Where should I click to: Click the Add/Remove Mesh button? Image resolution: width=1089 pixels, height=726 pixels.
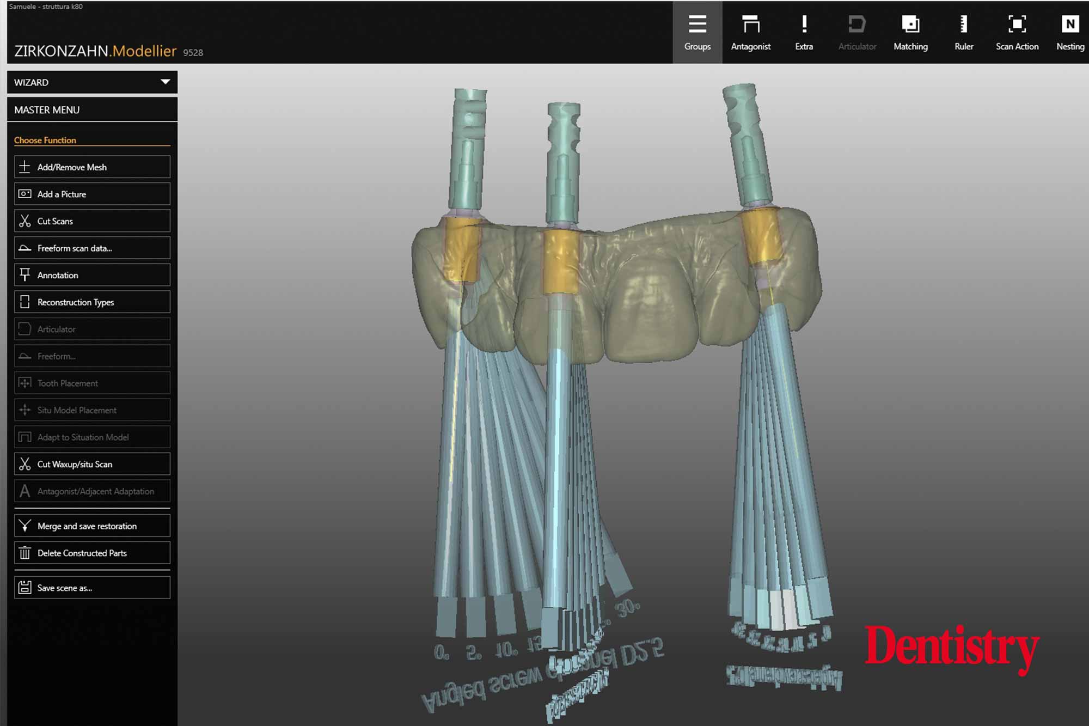pyautogui.click(x=92, y=167)
